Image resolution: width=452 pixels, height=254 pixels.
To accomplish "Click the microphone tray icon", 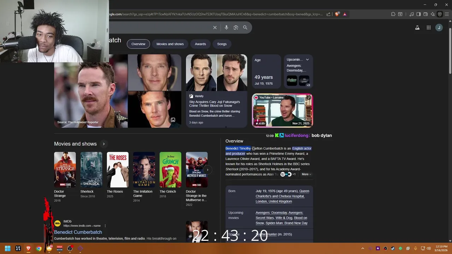I will (415, 248).
